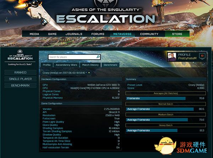Open the GAME menu

tap(52, 34)
